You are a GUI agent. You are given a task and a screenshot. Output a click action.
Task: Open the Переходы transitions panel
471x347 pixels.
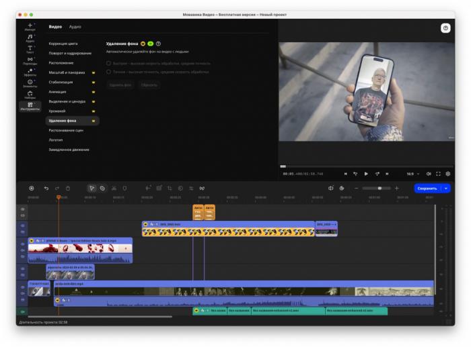30,60
